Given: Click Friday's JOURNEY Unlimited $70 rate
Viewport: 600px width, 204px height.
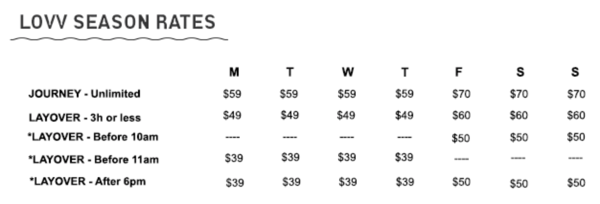Looking at the screenshot, I should 461,94.
